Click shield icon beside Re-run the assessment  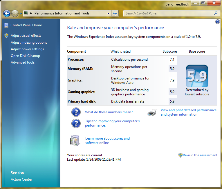(x=181, y=155)
